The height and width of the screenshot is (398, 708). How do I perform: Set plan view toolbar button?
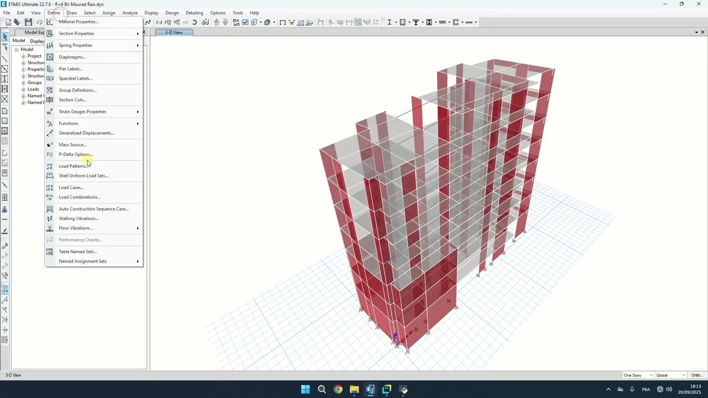click(x=168, y=22)
